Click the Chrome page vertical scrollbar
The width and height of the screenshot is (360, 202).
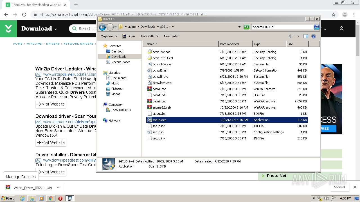(x=358, y=39)
